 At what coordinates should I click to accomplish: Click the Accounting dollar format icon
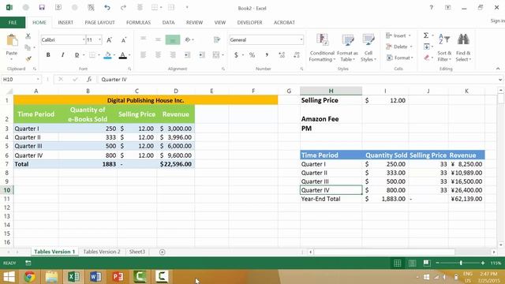pos(236,55)
